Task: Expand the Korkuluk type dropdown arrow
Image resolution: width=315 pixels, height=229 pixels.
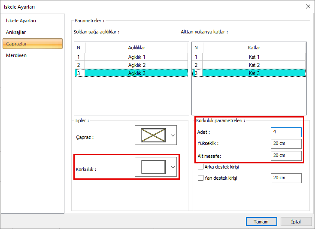Action: [173, 167]
